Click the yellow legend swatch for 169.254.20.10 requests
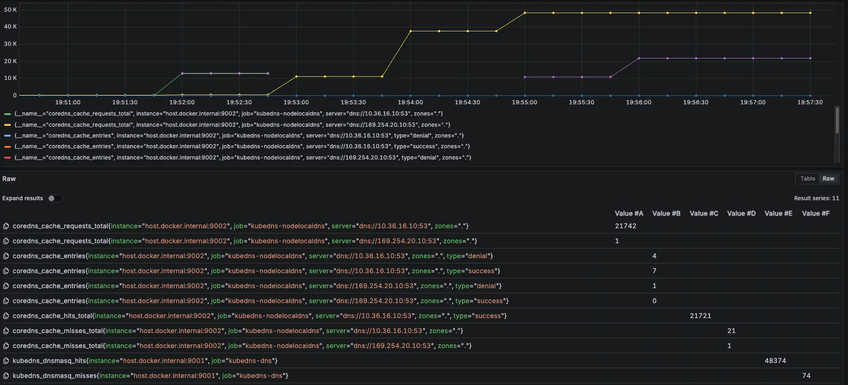The width and height of the screenshot is (848, 385). click(x=7, y=125)
